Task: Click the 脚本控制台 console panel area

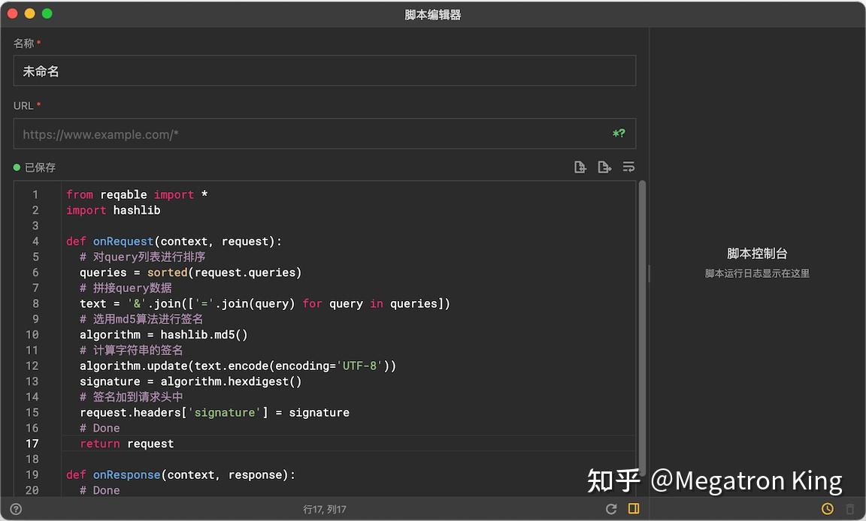Action: (757, 254)
